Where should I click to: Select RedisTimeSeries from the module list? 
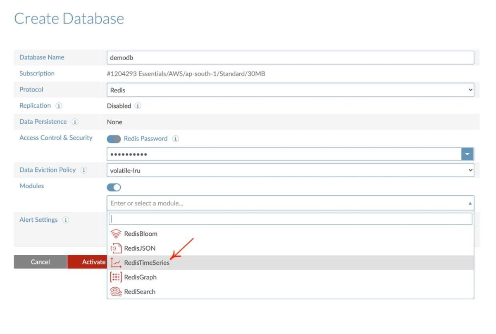pyautogui.click(x=146, y=263)
